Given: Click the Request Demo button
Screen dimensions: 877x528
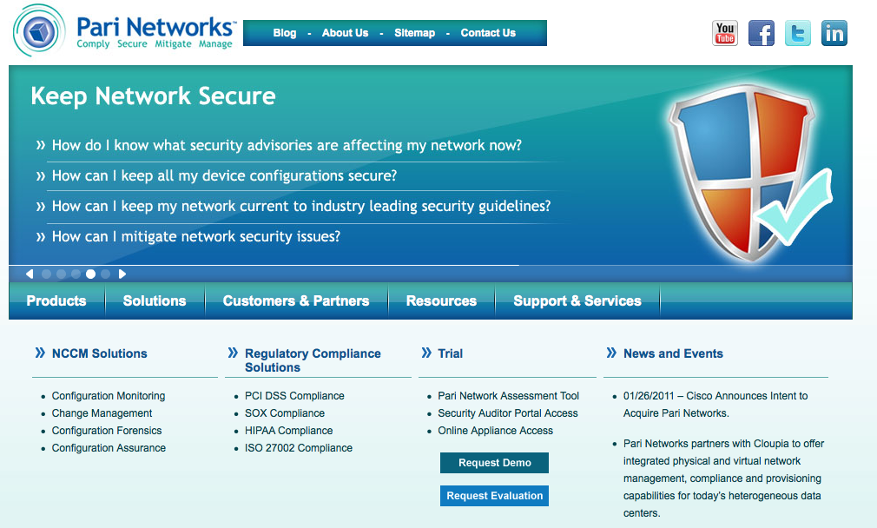Looking at the screenshot, I should click(x=494, y=463).
